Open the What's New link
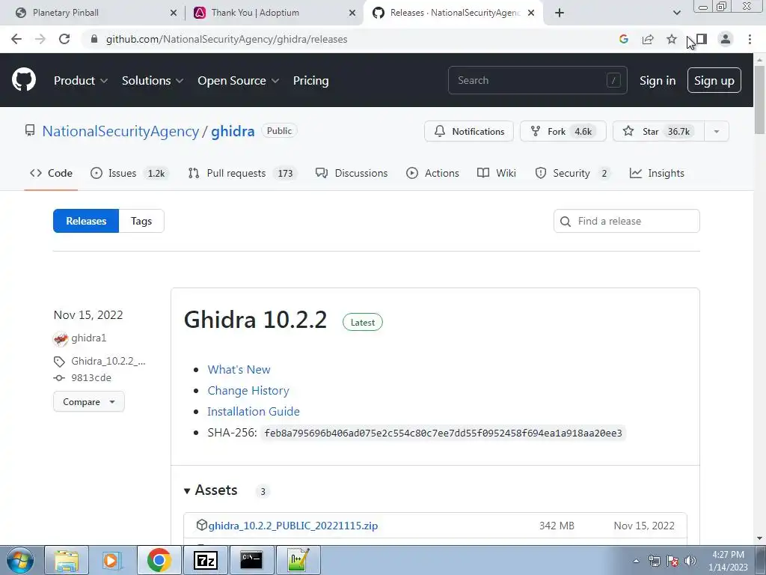This screenshot has height=575, width=766. 239,370
